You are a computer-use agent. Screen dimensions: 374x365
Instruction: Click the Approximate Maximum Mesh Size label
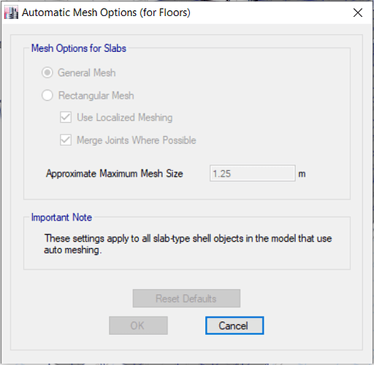[x=115, y=174]
